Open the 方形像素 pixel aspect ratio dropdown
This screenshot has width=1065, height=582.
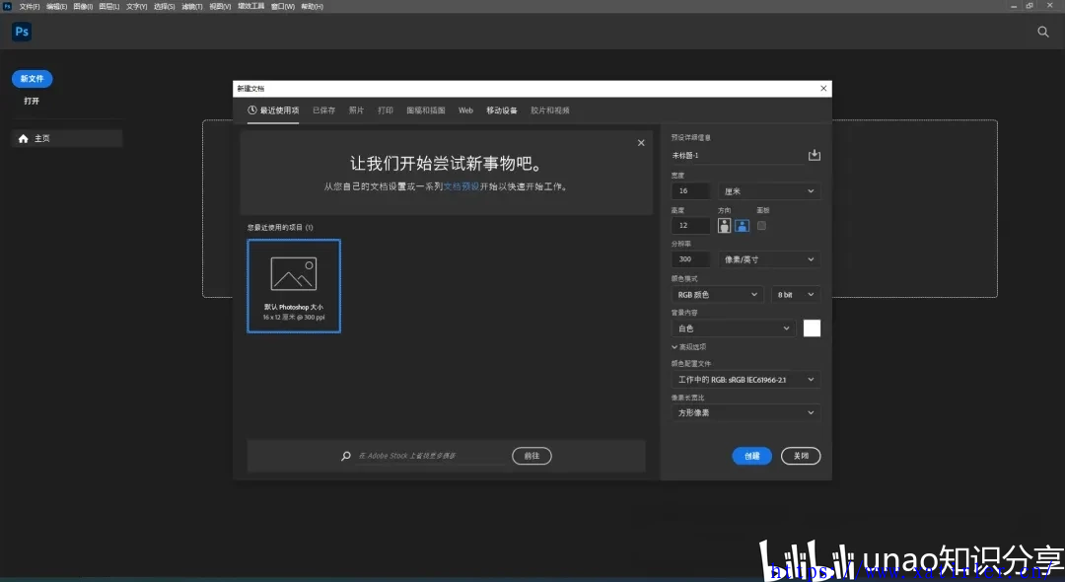click(x=745, y=412)
